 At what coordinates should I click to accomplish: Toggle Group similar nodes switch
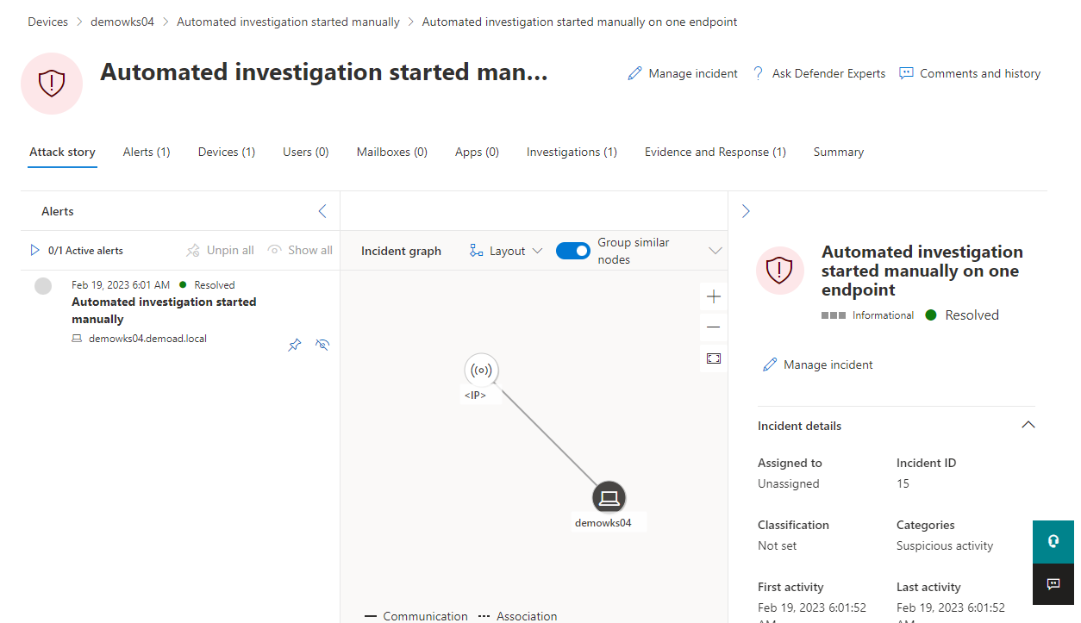pos(572,251)
